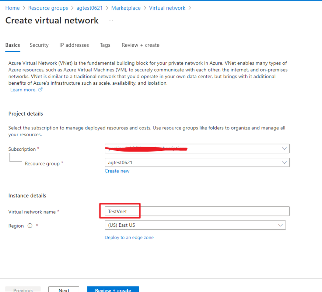Return to Marketplace breadcrumb
322x292 pixels.
point(126,8)
